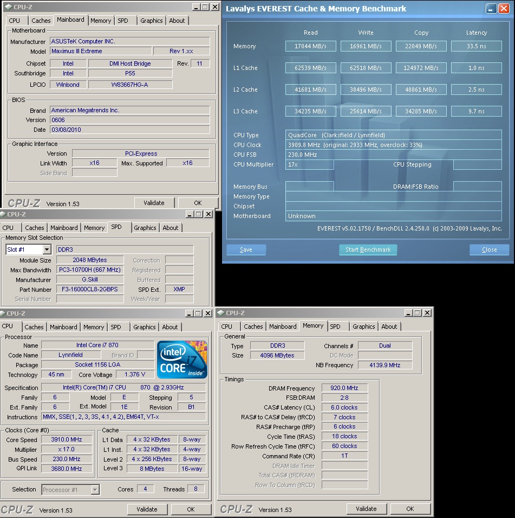Select the Graphics tab in the Motherboard CPU-Z window
This screenshot has height=518, width=515.
152,21
